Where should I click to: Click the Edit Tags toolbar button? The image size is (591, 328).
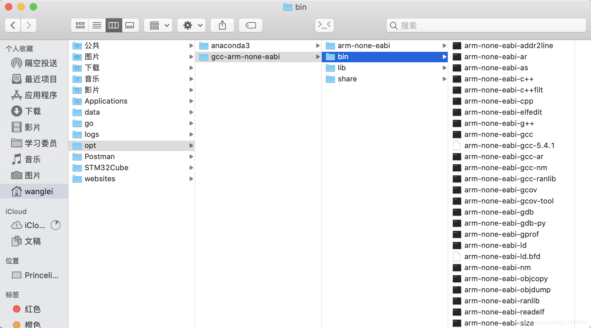click(x=251, y=25)
